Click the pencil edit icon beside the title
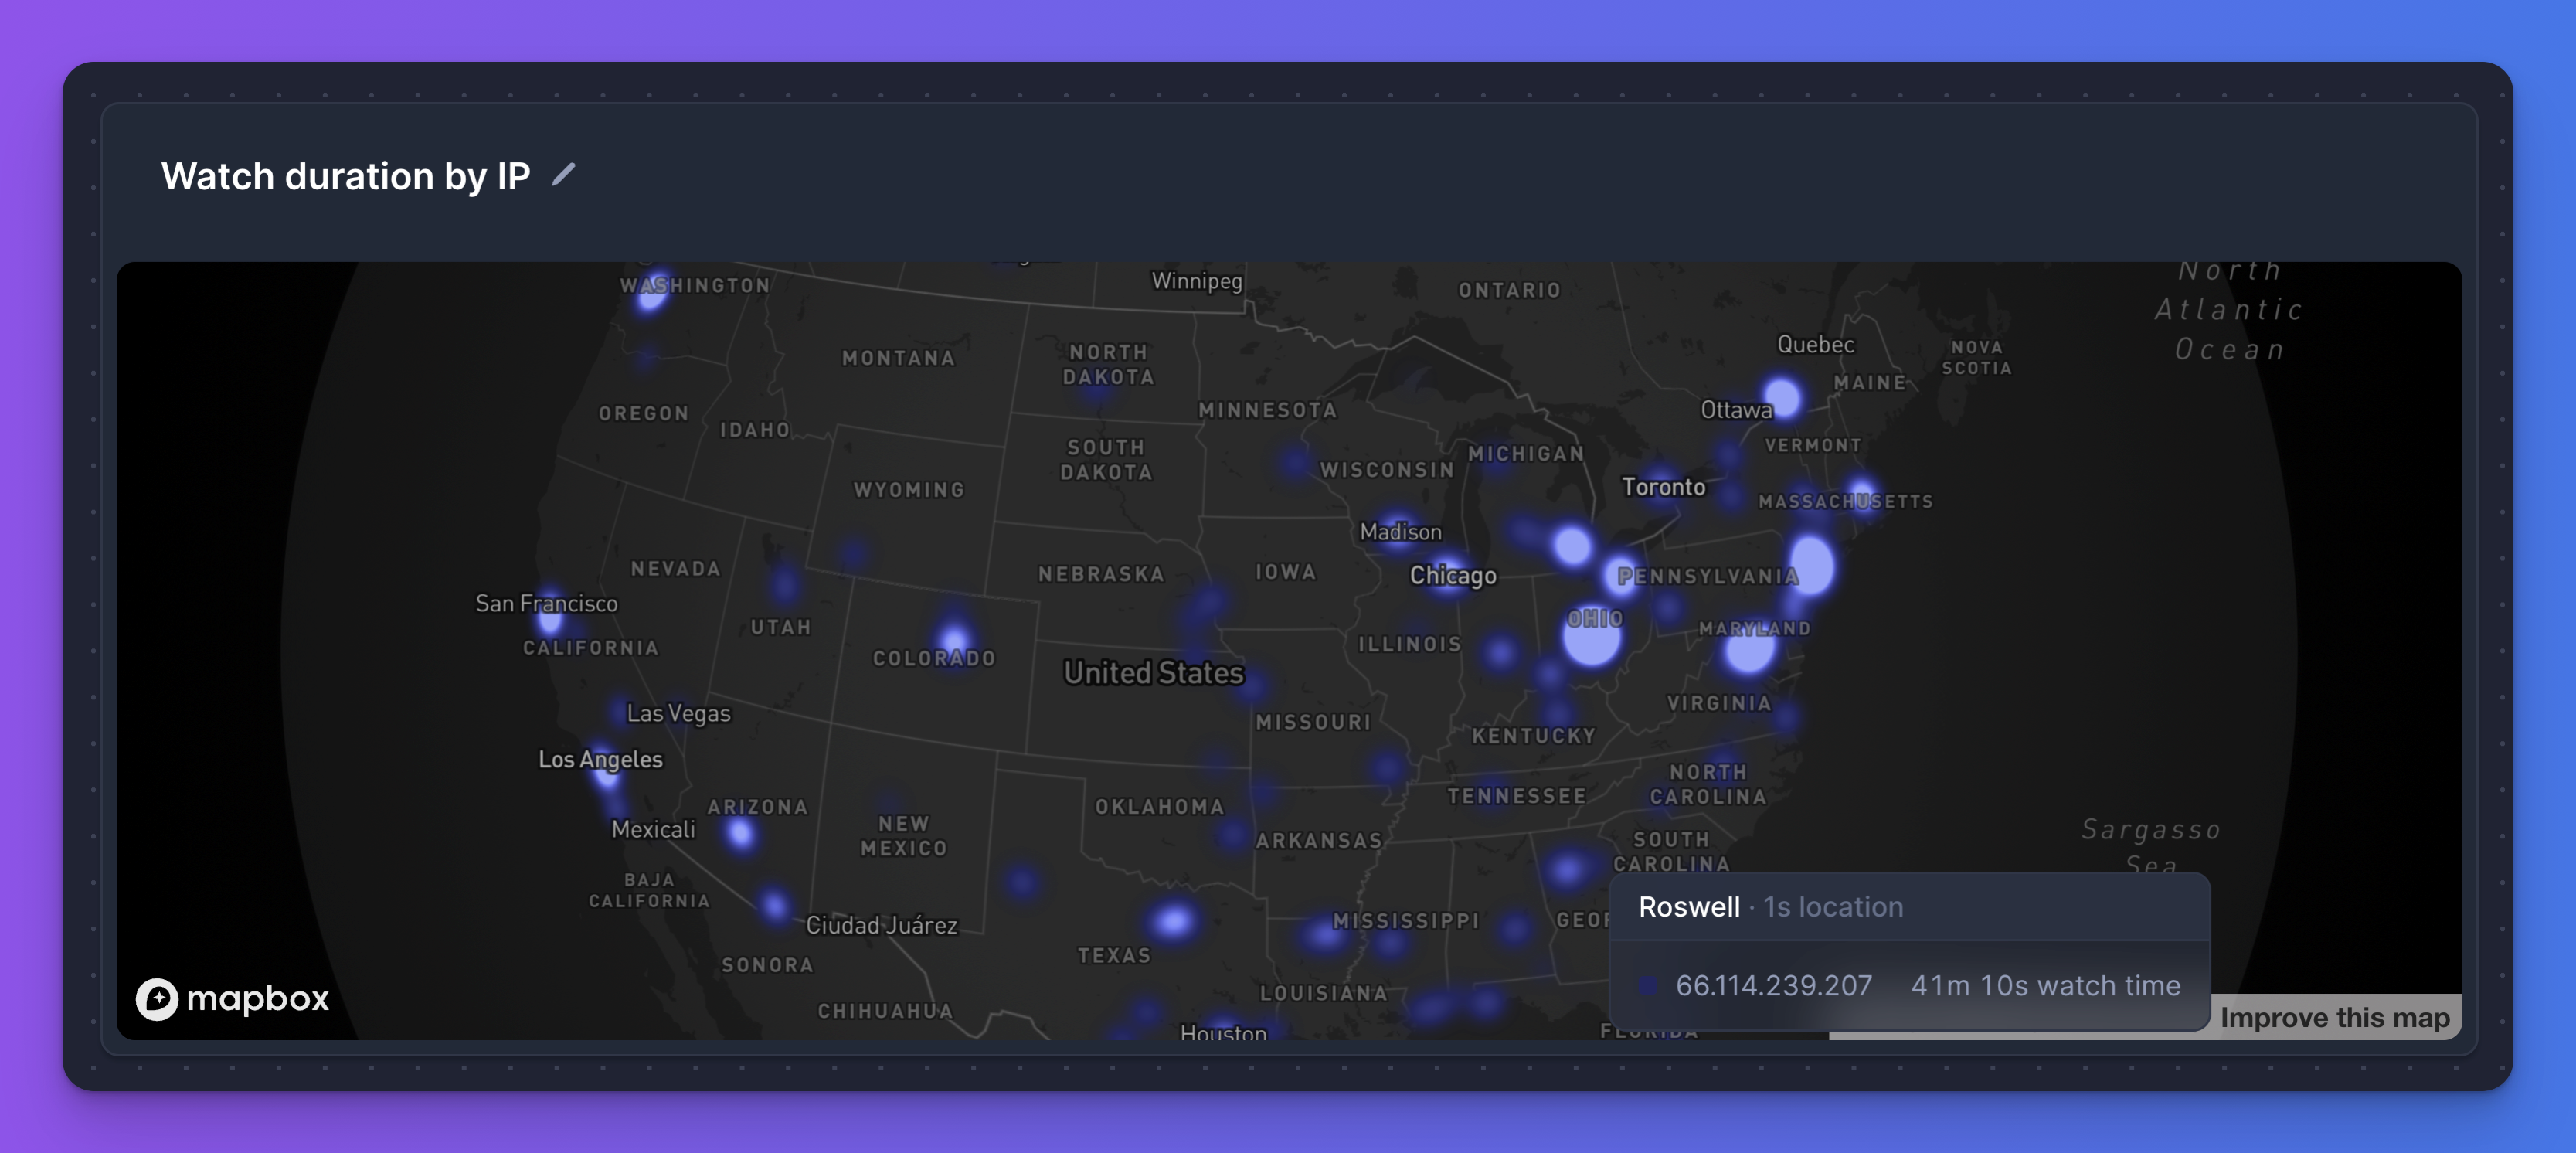 563,175
